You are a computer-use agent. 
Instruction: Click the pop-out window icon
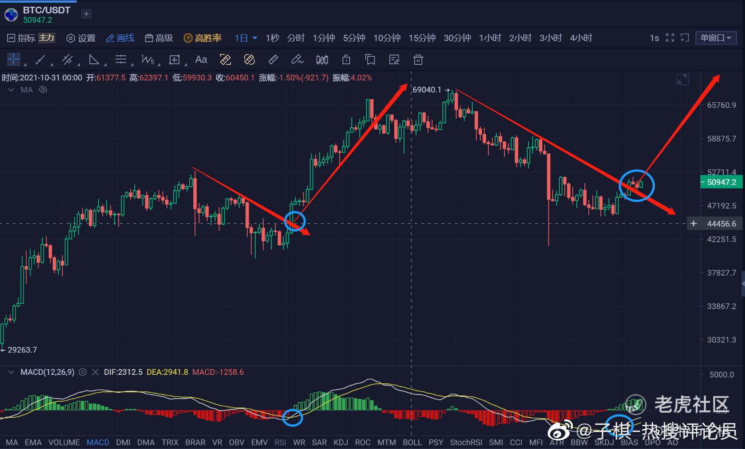685,38
